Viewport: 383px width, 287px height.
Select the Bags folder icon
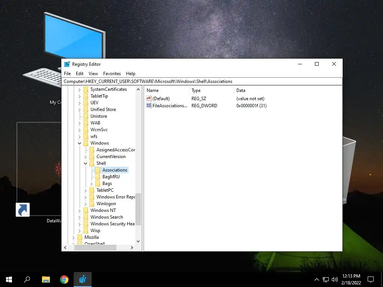[x=98, y=183]
